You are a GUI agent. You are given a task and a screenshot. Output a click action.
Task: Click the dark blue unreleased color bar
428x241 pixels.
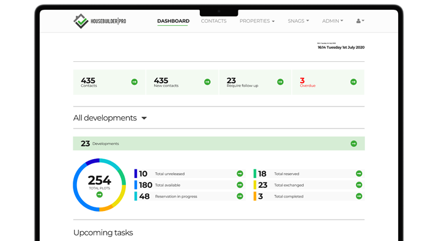pos(136,174)
